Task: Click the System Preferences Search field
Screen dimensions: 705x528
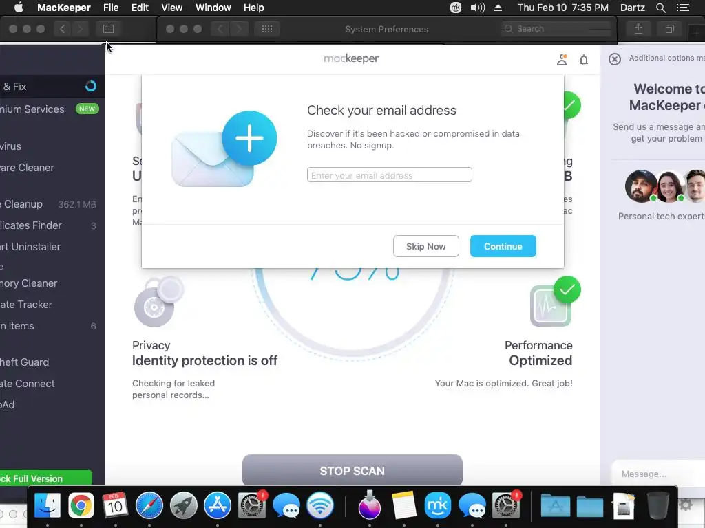Action: point(556,29)
